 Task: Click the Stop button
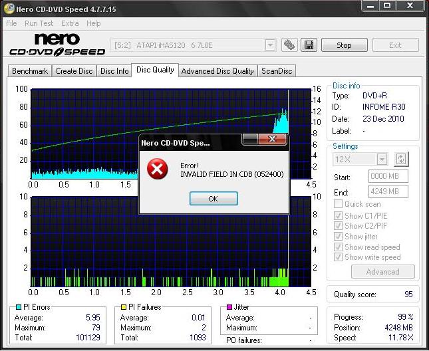[344, 45]
